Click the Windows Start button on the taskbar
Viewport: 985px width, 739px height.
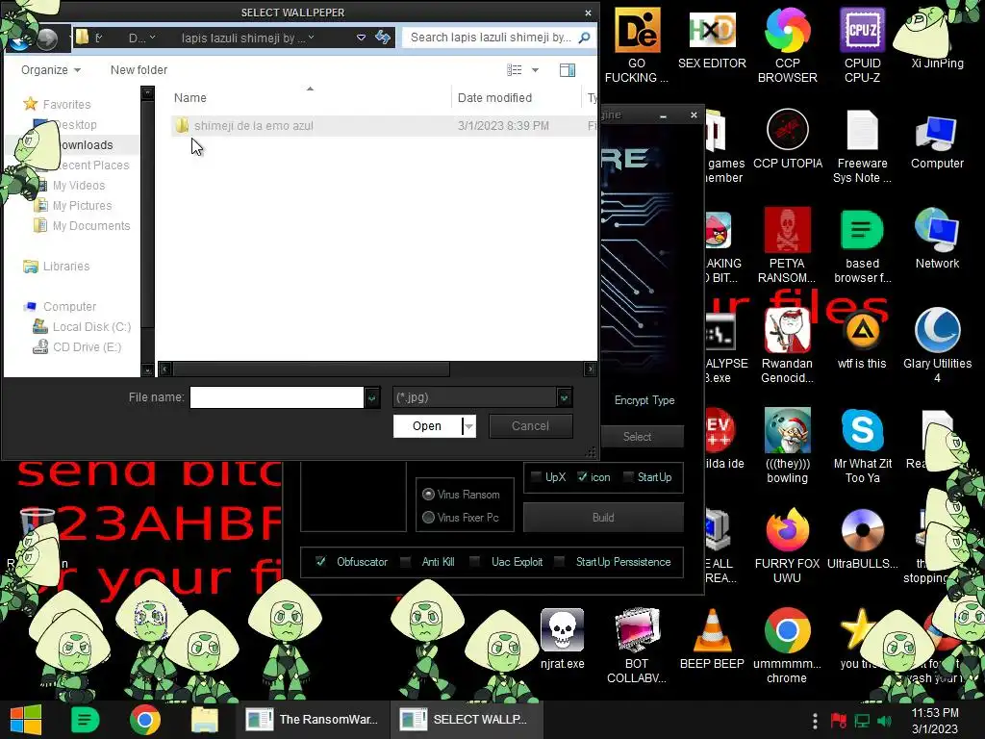[26, 720]
